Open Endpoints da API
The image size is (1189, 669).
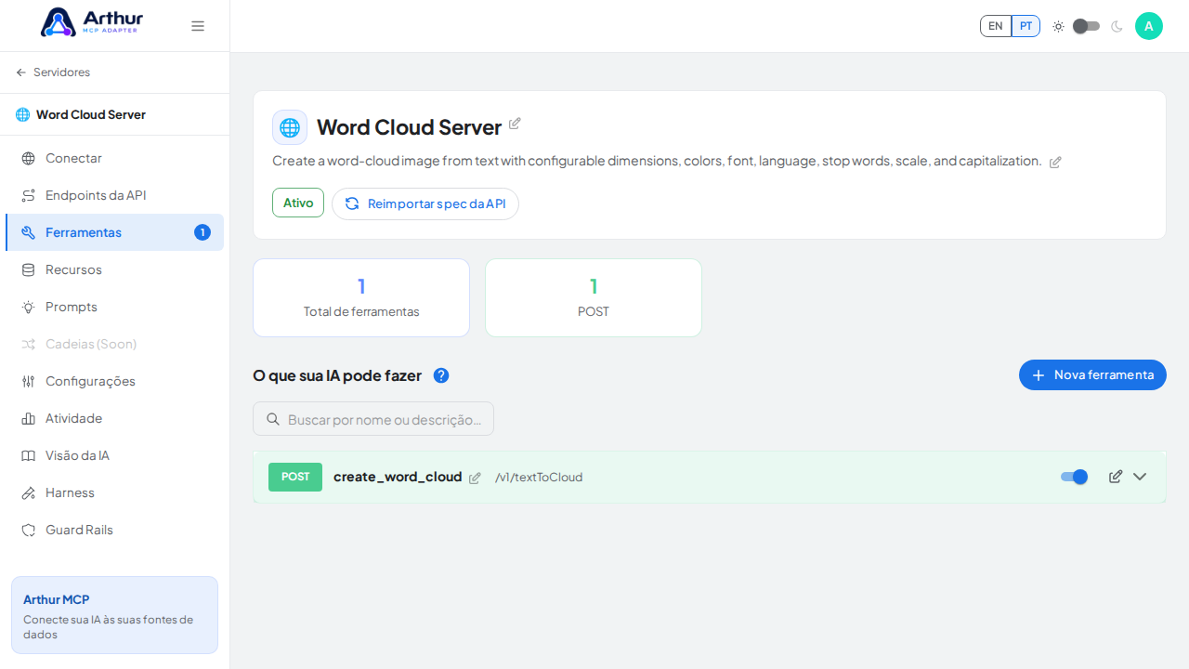tap(114, 195)
